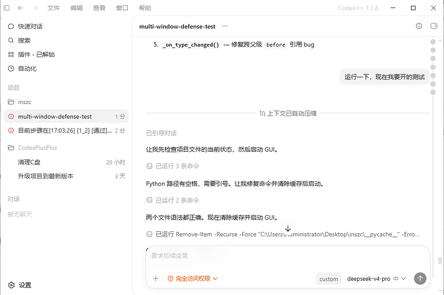444x295 pixels.
Task: Click the right edge scrollbar thumb
Action: click(440, 260)
